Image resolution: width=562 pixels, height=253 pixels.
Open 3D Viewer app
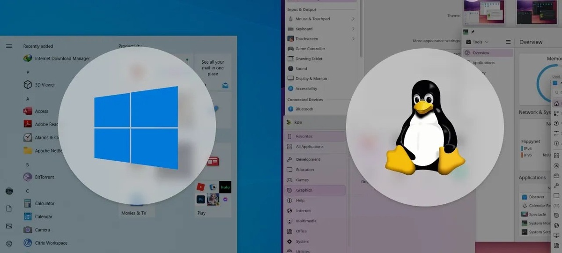39,85
